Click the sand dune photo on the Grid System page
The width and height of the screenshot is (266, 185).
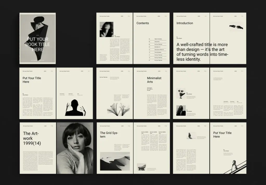click(x=115, y=161)
